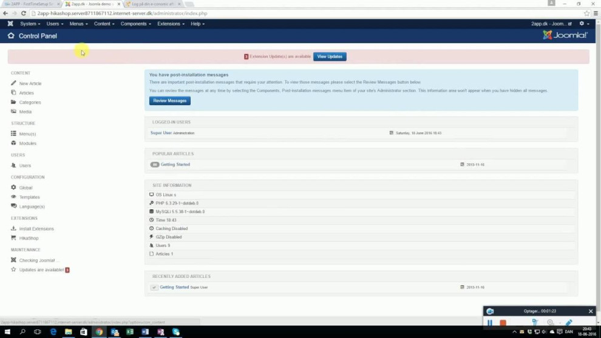
Task: Open the Components menu
Action: pos(135,24)
